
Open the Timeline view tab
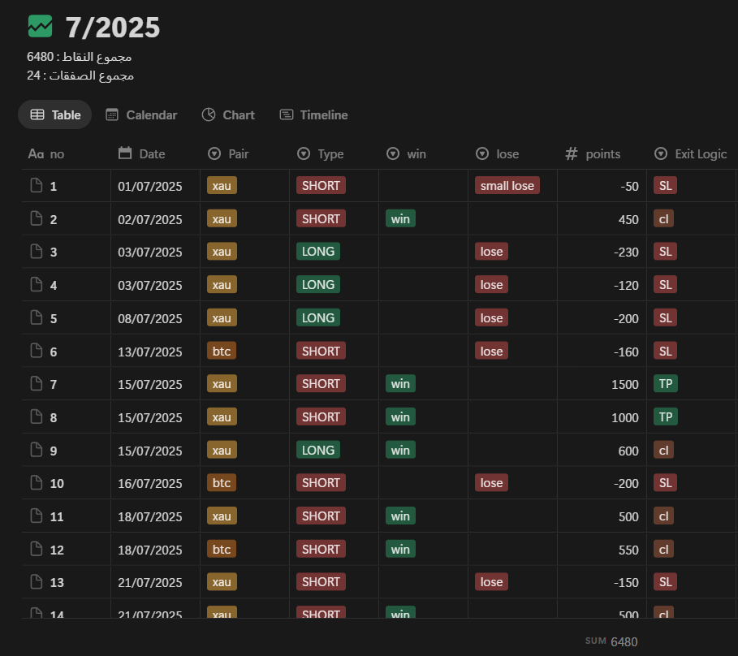click(x=313, y=115)
